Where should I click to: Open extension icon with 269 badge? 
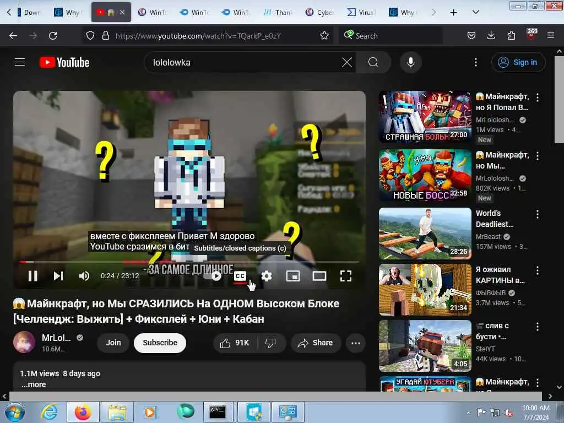(x=532, y=35)
